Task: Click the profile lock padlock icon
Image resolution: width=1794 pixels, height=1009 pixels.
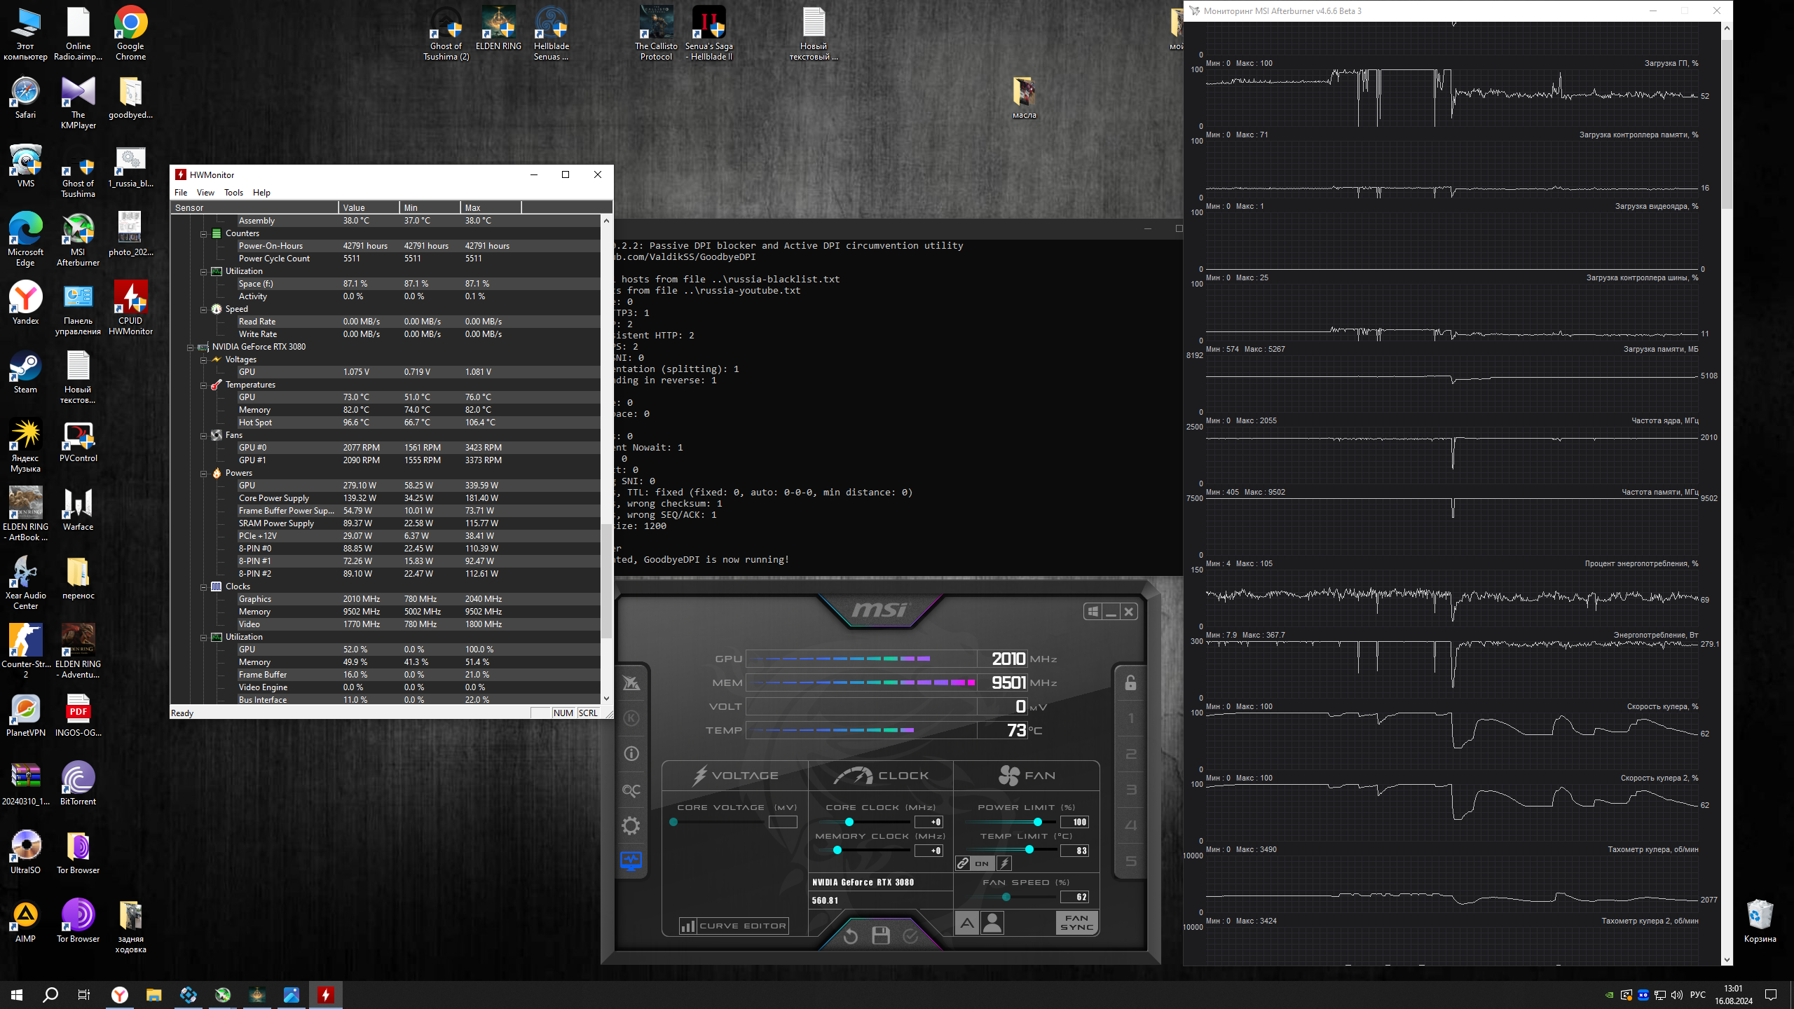Action: point(1130,682)
